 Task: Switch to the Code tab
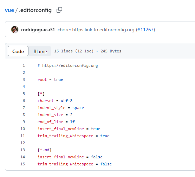point(18,51)
